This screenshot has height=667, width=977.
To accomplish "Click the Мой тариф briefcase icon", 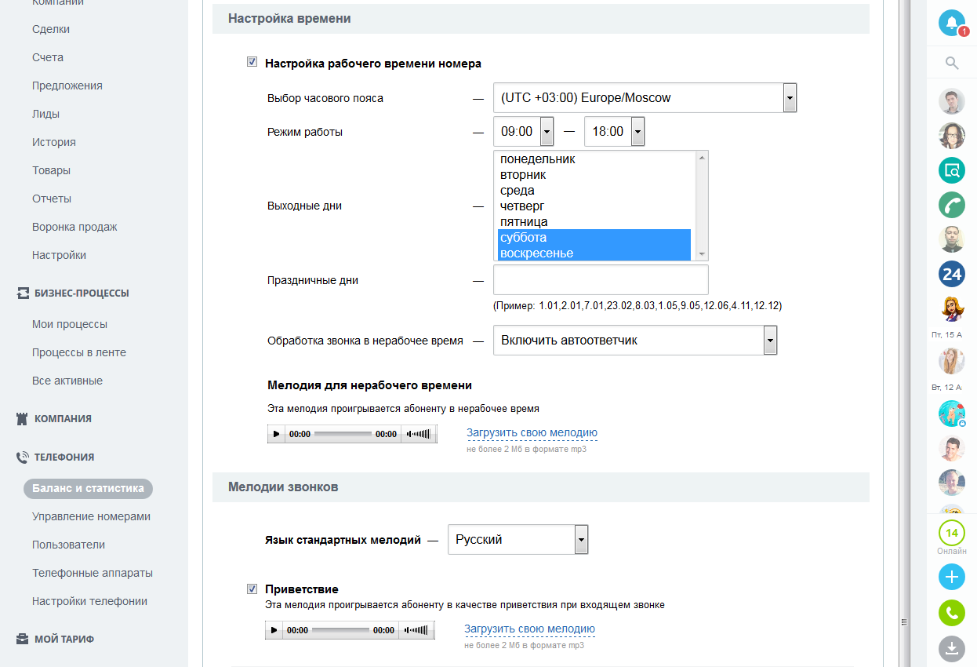I will click(23, 639).
